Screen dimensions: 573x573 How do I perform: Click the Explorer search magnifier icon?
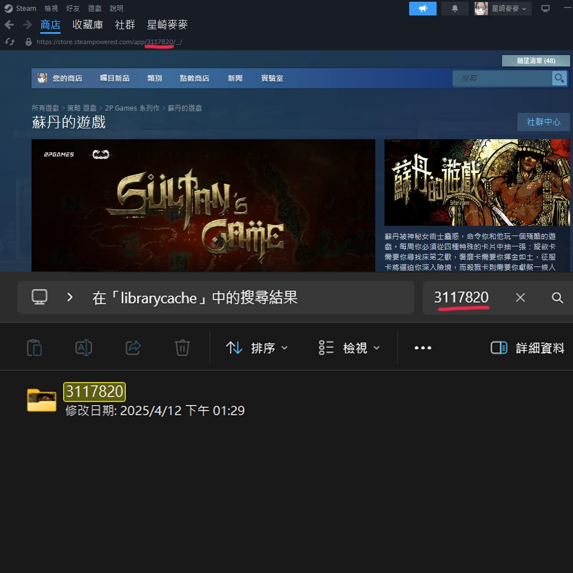pyautogui.click(x=557, y=297)
